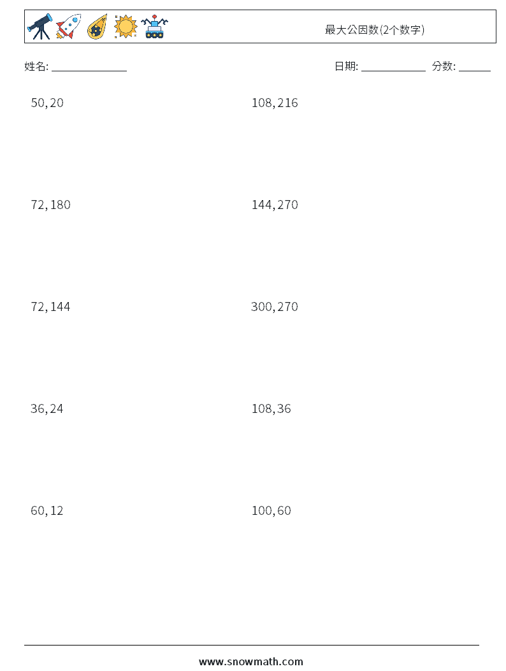
Task: Click the telescope icon in header
Action: [x=40, y=27]
